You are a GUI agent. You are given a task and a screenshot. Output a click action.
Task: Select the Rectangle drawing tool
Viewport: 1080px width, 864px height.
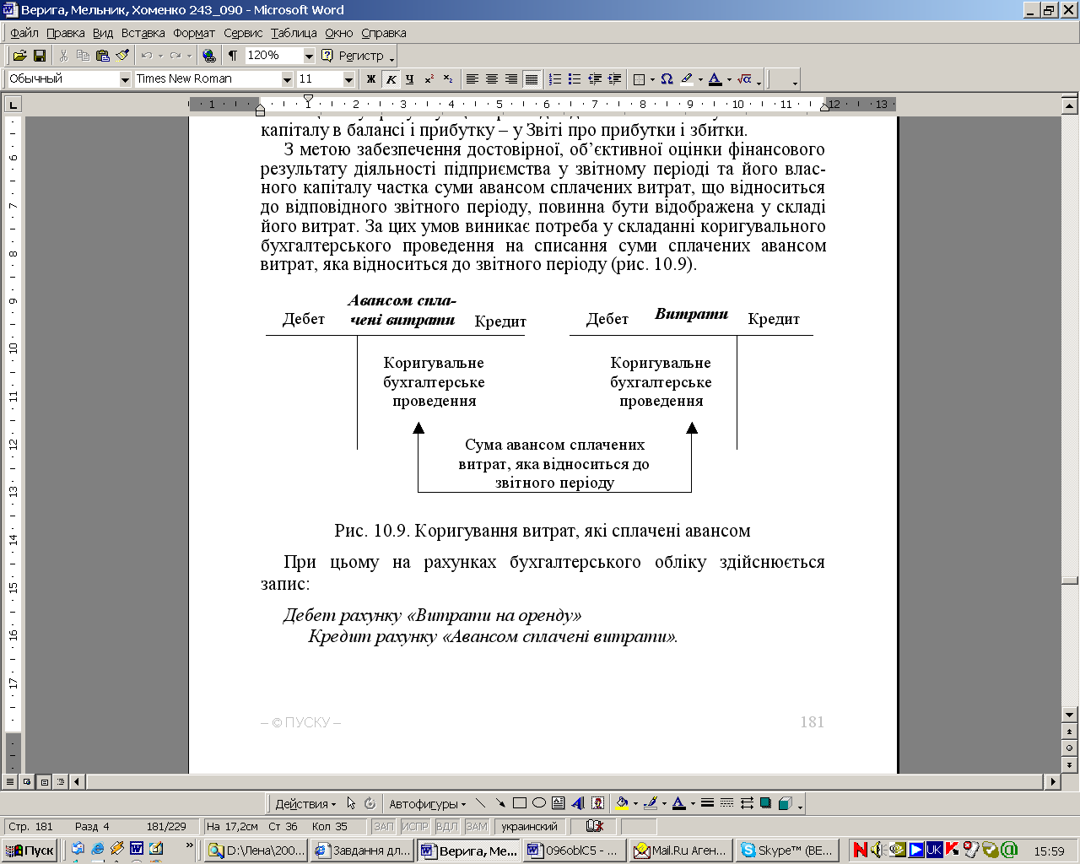(x=520, y=803)
